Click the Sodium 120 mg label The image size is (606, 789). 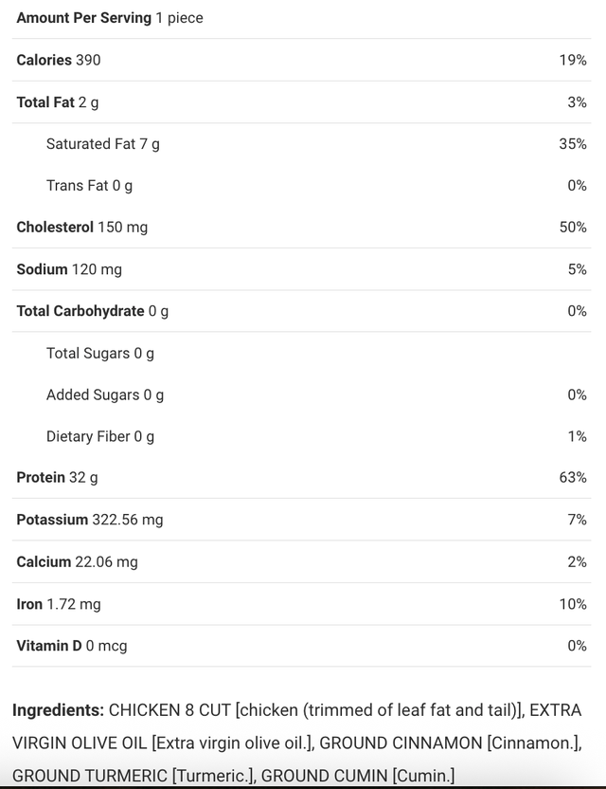tap(69, 269)
